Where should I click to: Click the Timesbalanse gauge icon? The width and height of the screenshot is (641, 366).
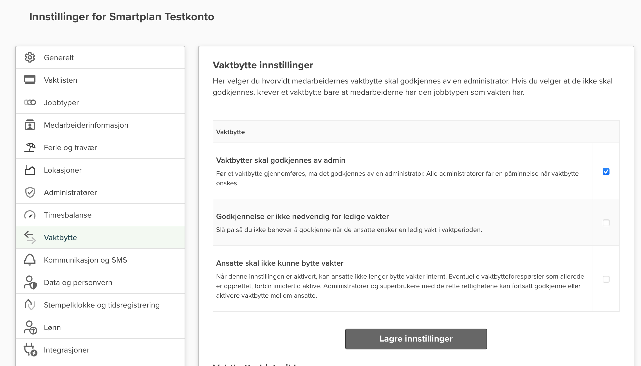point(30,215)
